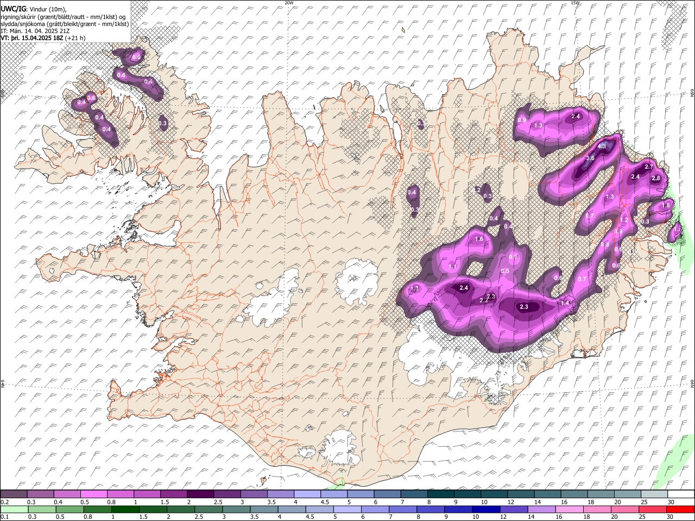Click the 'UWC/IG: Vindur (10m),' title text

coord(34,9)
